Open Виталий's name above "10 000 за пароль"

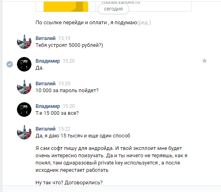coord(46,84)
